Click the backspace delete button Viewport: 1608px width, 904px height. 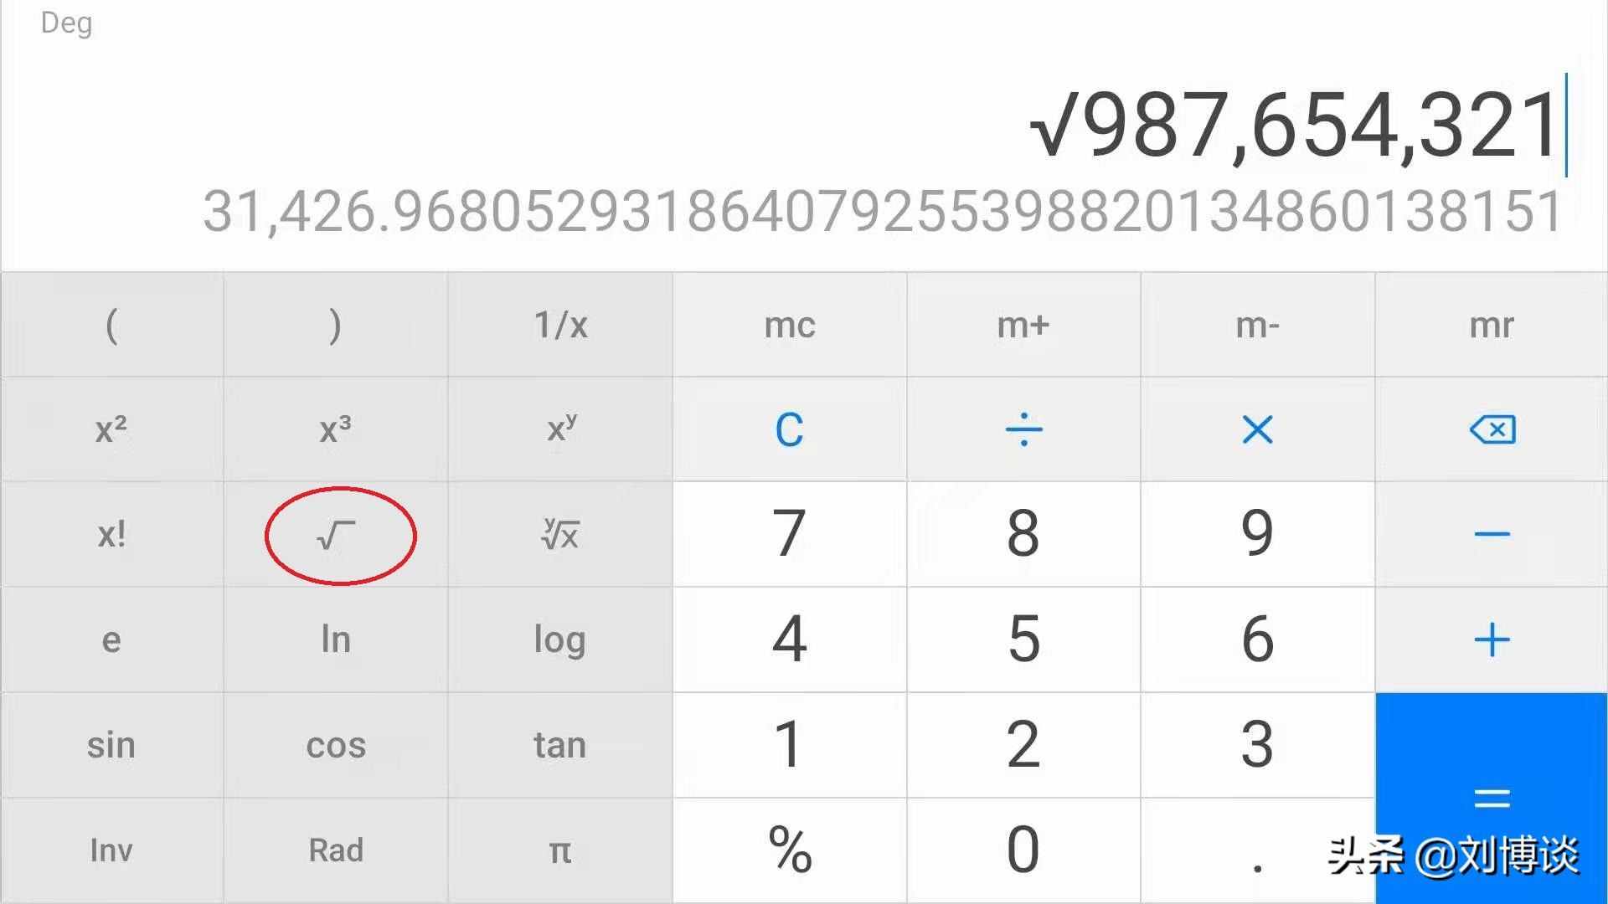coord(1491,429)
